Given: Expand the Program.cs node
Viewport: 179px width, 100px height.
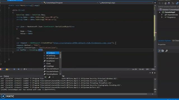Looking at the screenshot, I should click(x=162, y=17).
